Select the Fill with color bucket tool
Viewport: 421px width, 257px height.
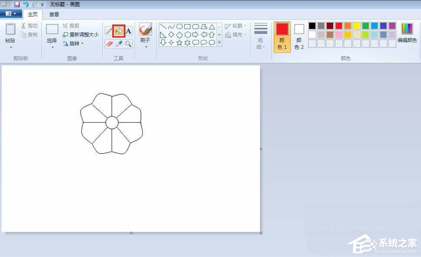[x=119, y=31]
